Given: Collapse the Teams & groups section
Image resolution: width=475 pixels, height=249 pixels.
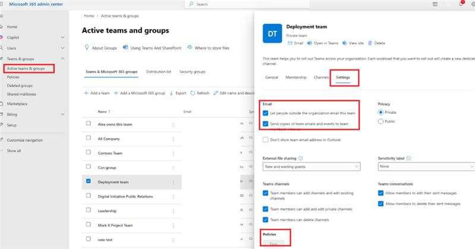Looking at the screenshot, I should [63, 59].
